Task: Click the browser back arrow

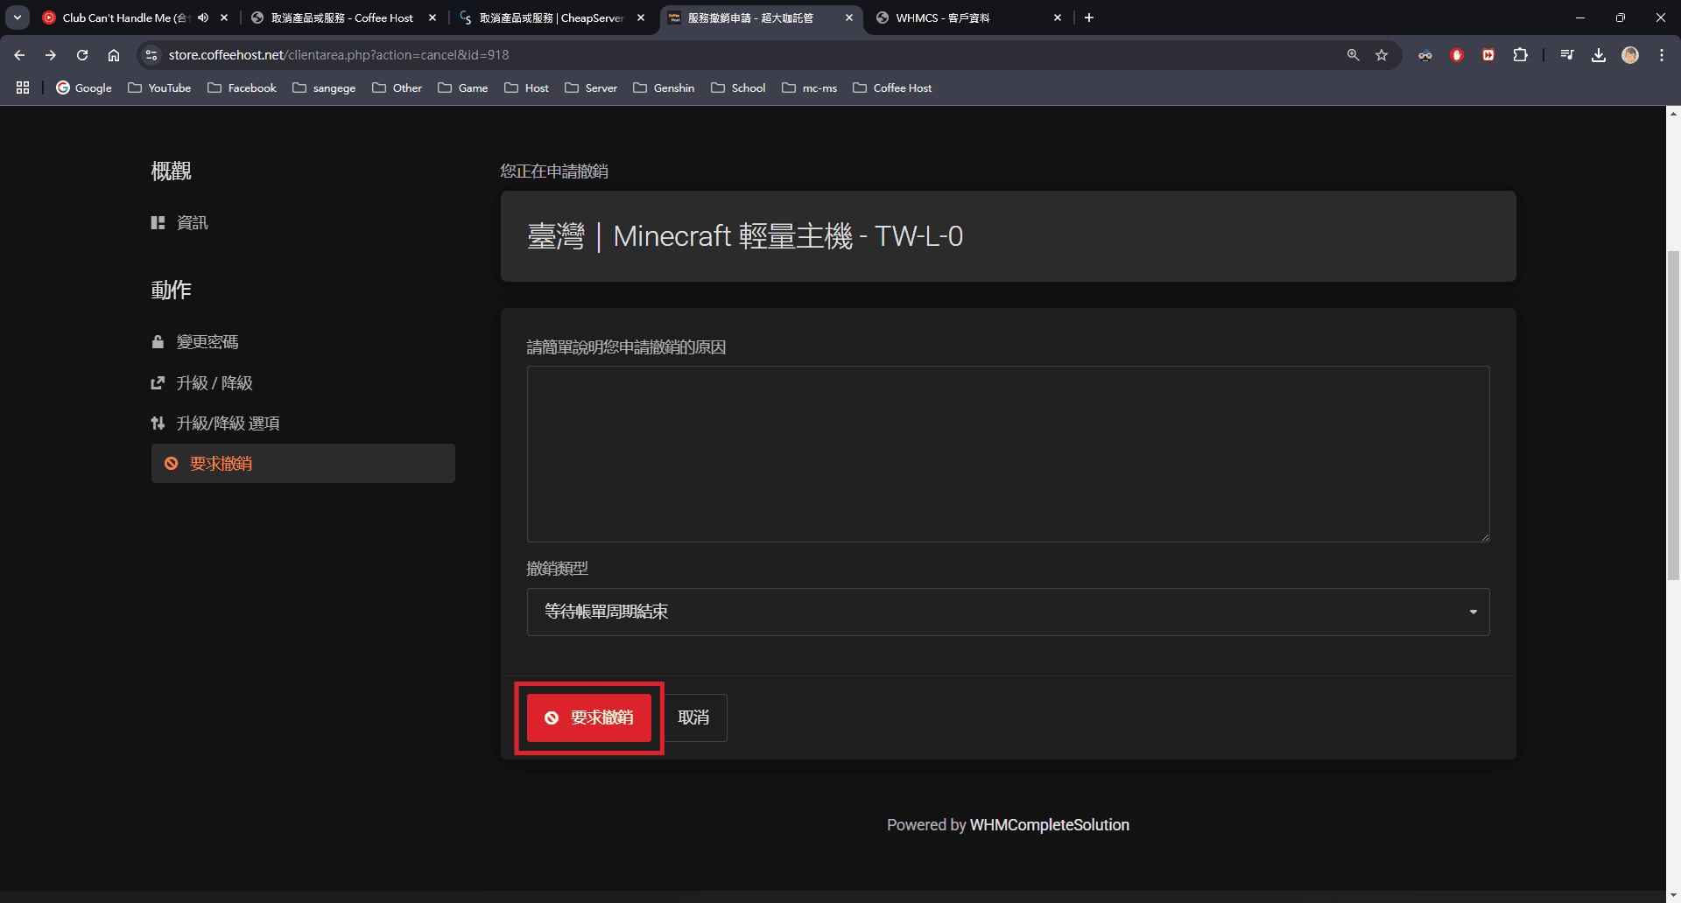Action: 19,55
